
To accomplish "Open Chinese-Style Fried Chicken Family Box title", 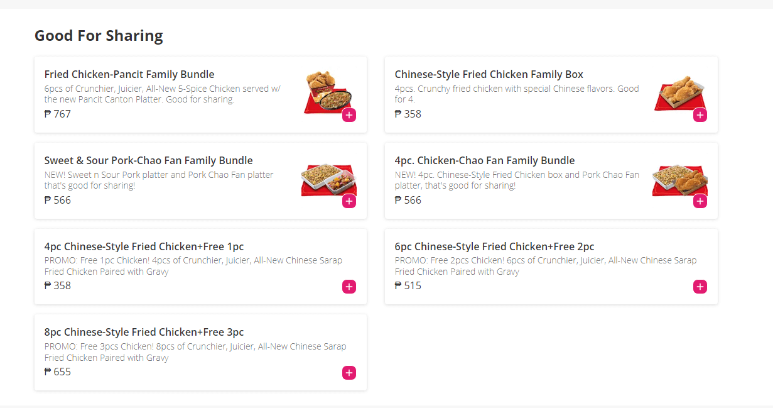I will tap(489, 74).
